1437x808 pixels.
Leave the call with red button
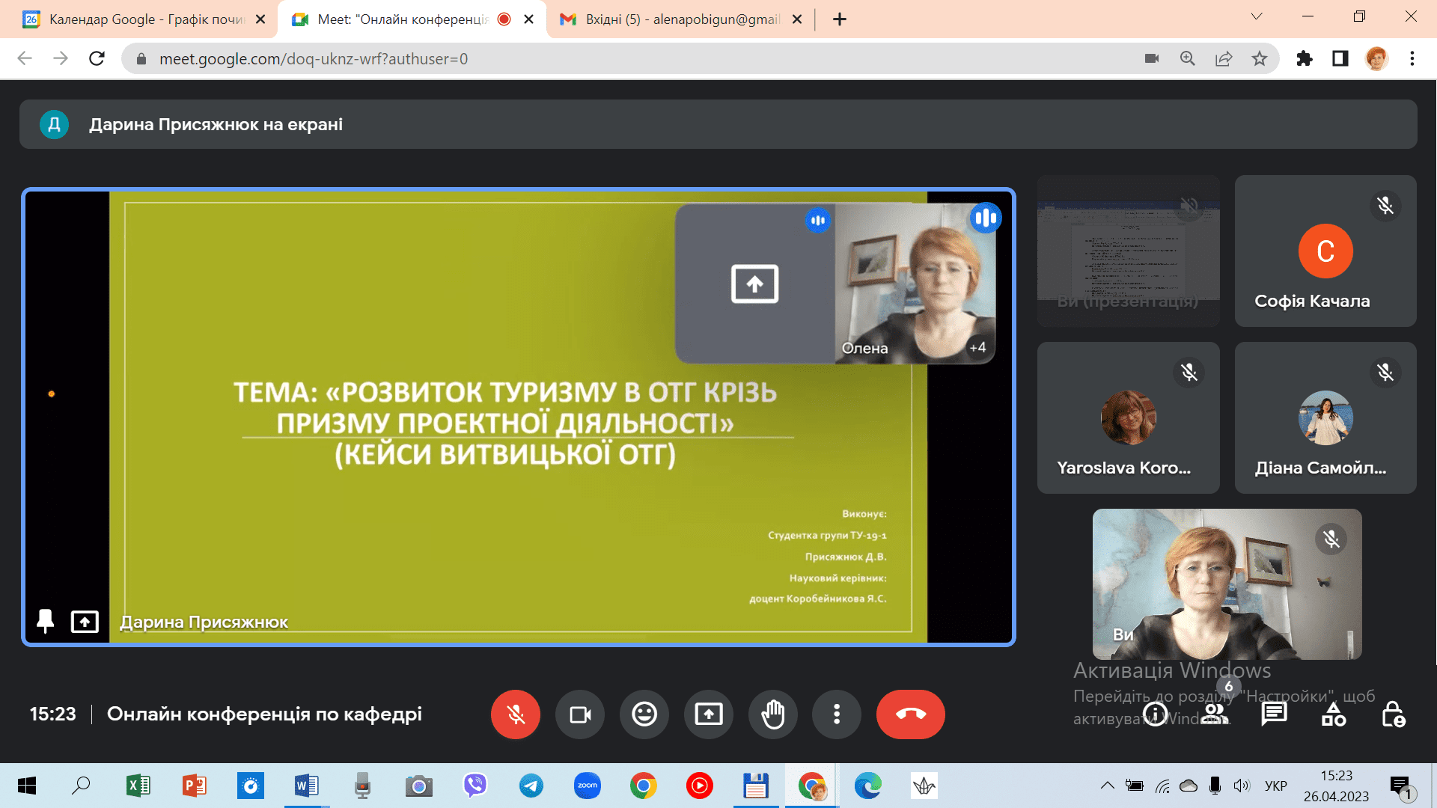tap(910, 714)
